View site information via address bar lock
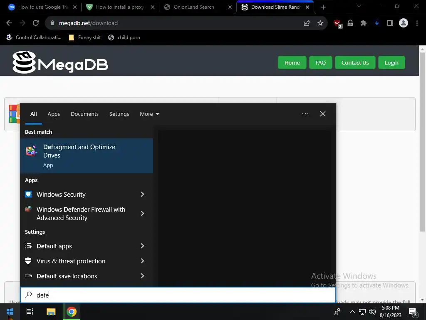 (52, 23)
